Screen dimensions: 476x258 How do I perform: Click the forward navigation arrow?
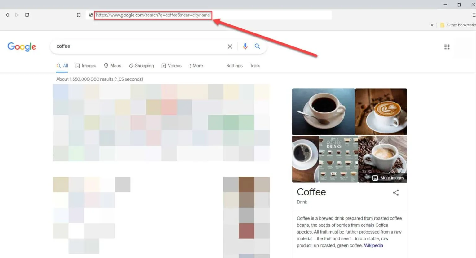coord(17,15)
